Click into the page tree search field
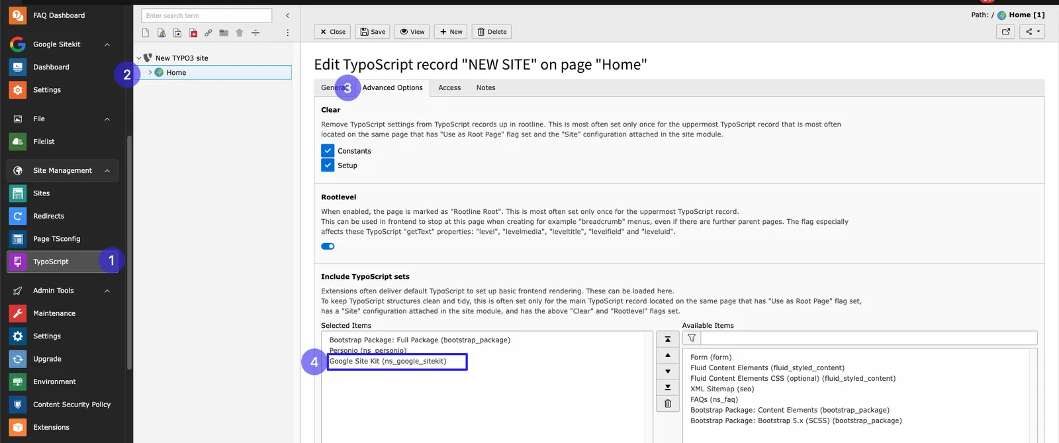Screen dimensions: 1059x443 [207, 15]
